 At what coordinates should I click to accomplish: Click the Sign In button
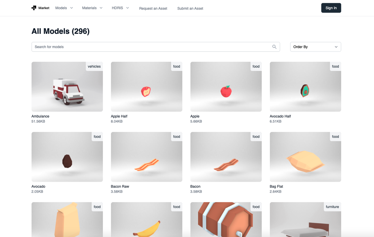pyautogui.click(x=331, y=8)
